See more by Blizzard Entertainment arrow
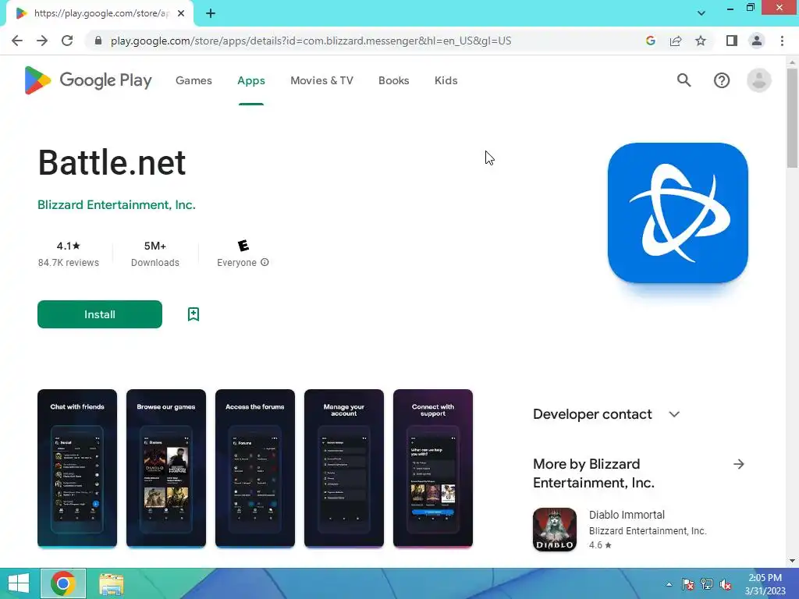The image size is (799, 599). (738, 464)
